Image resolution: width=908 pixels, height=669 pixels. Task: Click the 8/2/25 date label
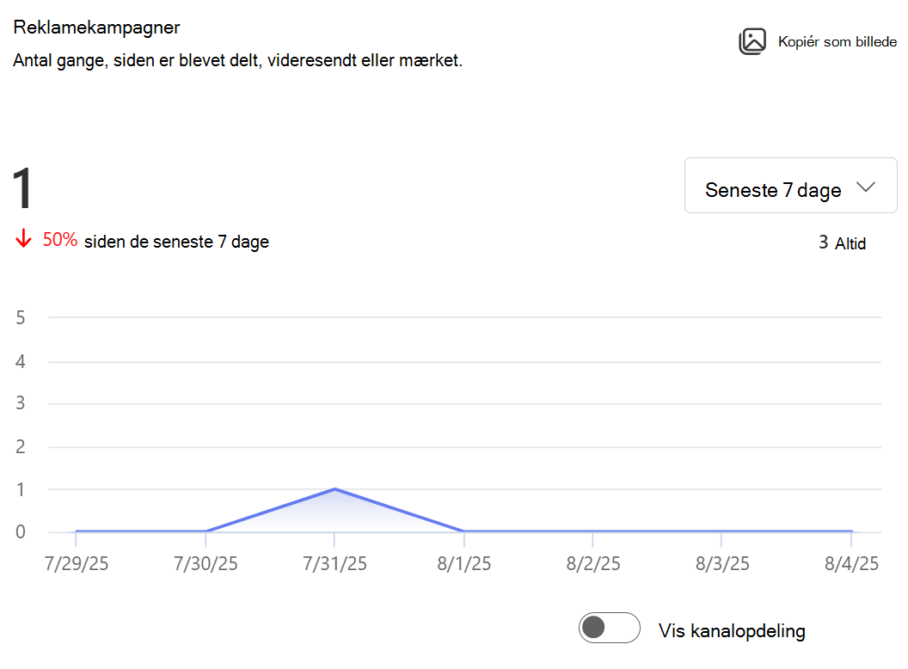tap(593, 563)
